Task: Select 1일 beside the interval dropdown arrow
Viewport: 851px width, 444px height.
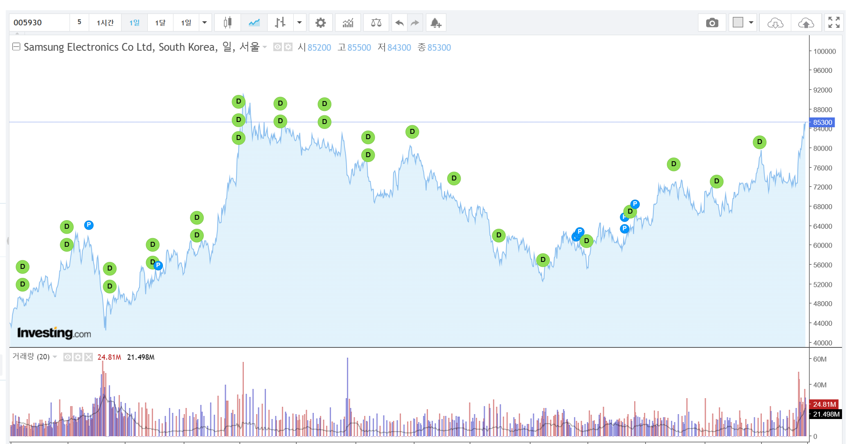Action: point(186,23)
